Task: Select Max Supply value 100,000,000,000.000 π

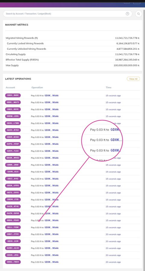Action: point(127,65)
